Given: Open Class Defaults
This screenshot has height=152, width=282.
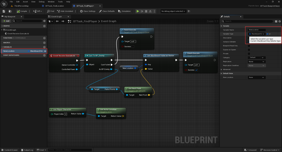Looking at the screenshot, I should pyautogui.click(x=107, y=11).
